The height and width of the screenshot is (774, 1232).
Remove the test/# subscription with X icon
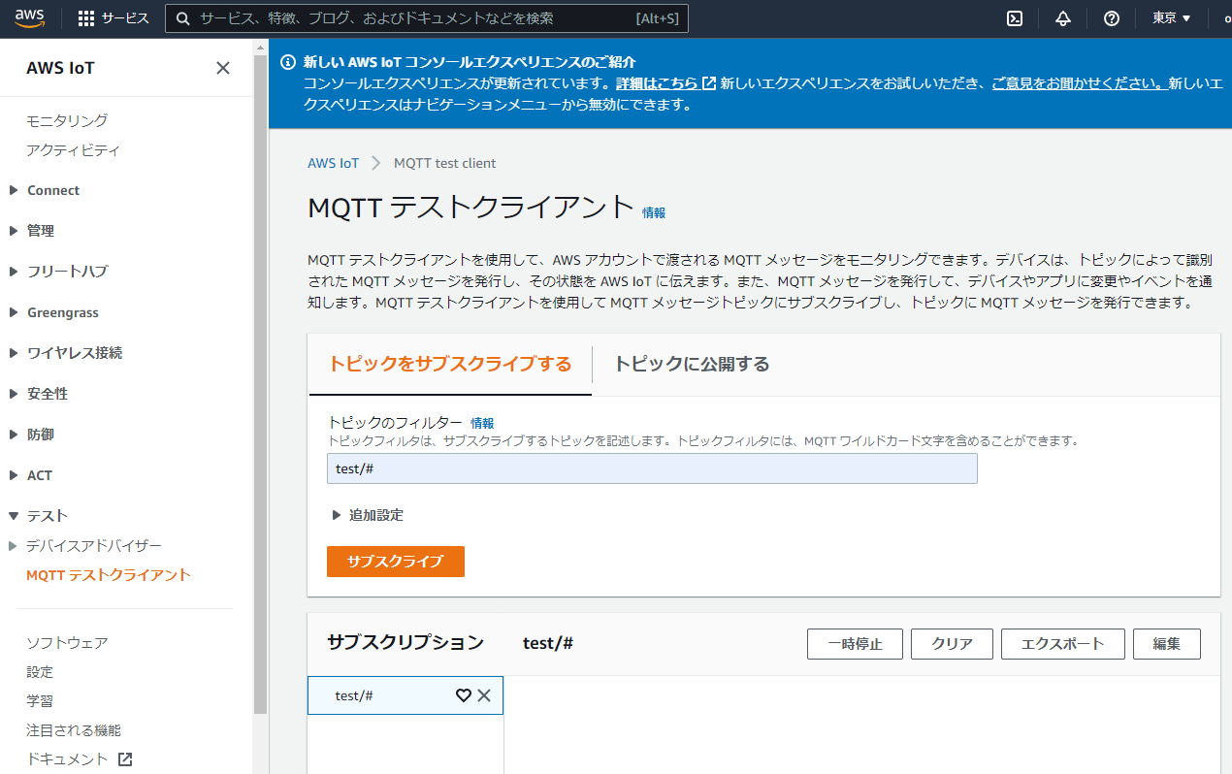[484, 695]
